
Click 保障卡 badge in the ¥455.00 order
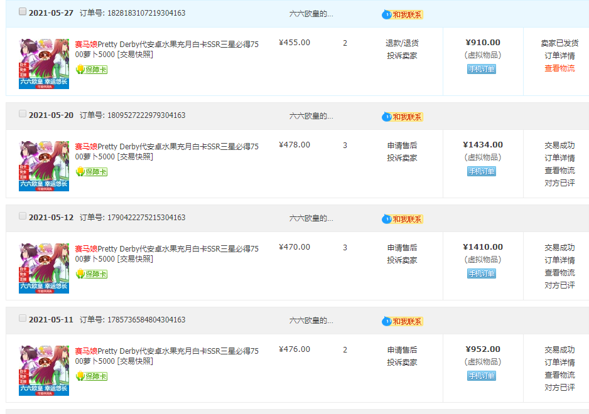pos(92,70)
